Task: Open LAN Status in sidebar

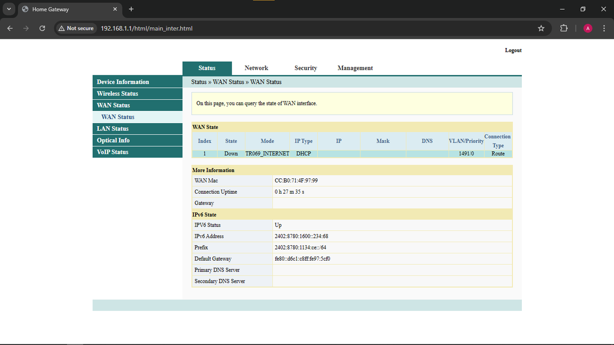Action: [x=138, y=129]
